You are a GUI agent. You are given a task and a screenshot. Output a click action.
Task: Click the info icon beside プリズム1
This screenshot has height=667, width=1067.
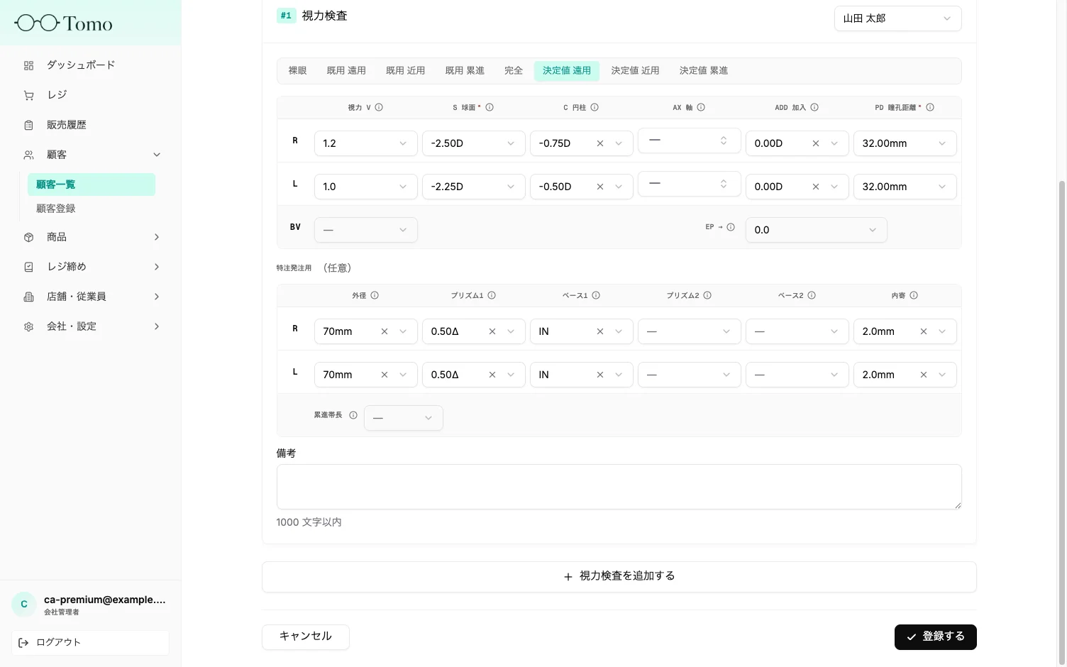coord(492,295)
